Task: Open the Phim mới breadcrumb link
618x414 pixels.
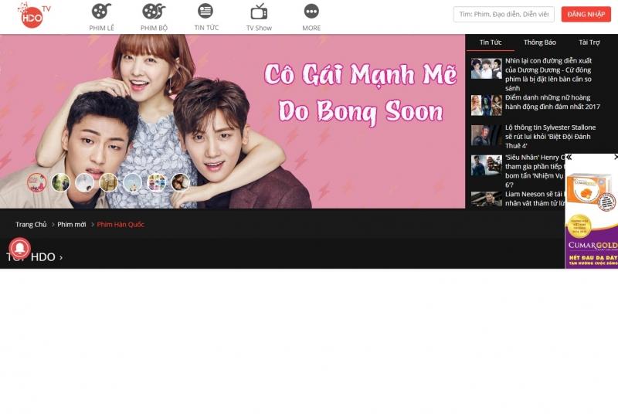Action: [x=72, y=225]
